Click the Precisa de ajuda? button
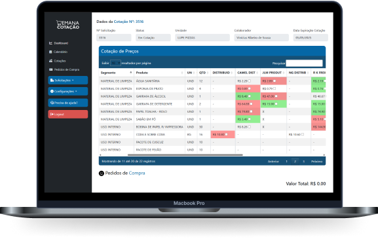 (x=68, y=103)
